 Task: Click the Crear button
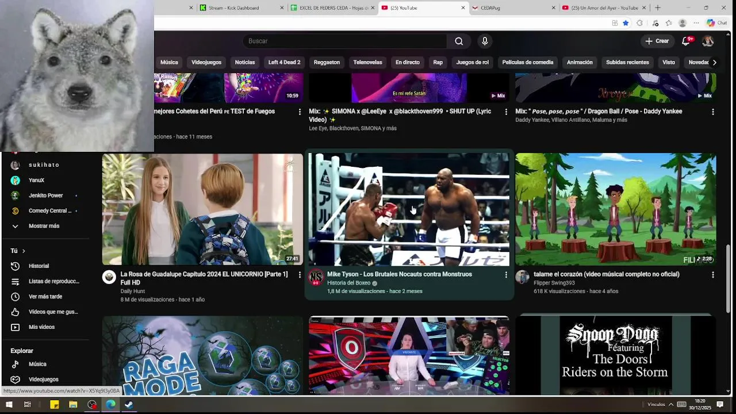(x=657, y=41)
